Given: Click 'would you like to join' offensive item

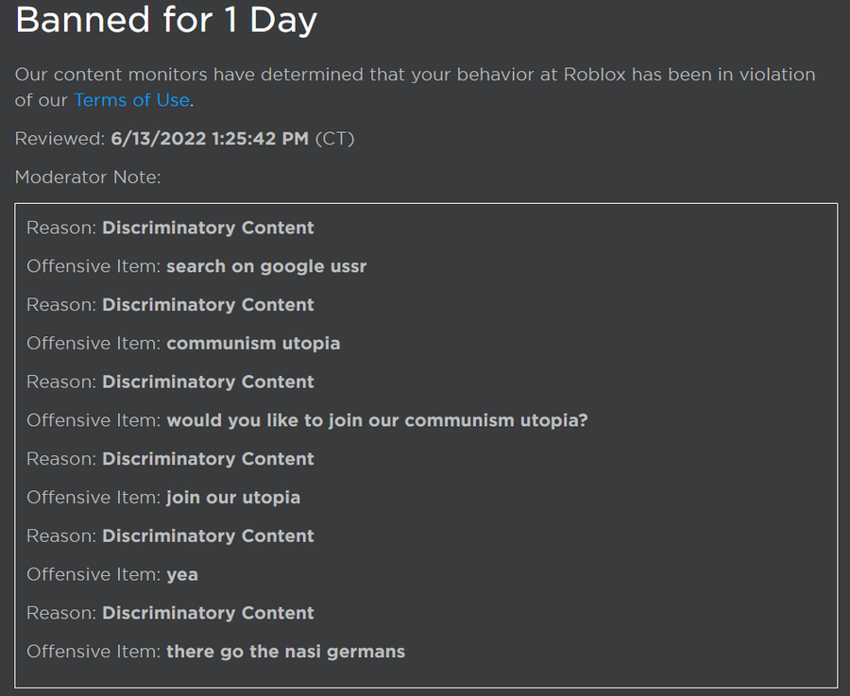Looking at the screenshot, I should pyautogui.click(x=377, y=420).
